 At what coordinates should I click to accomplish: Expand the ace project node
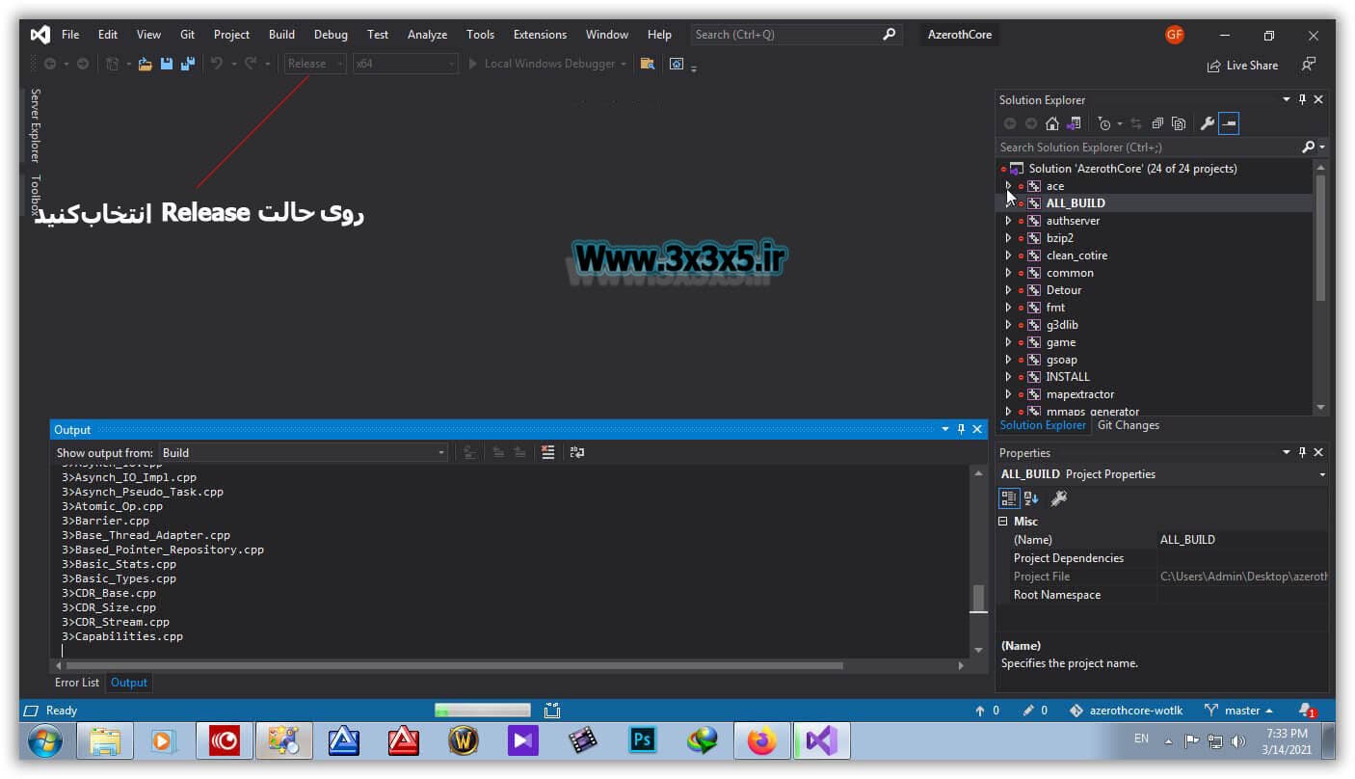click(1009, 186)
